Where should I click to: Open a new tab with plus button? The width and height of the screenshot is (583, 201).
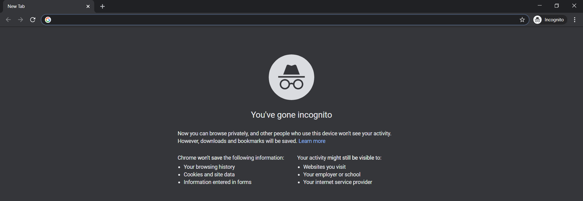coord(103,6)
